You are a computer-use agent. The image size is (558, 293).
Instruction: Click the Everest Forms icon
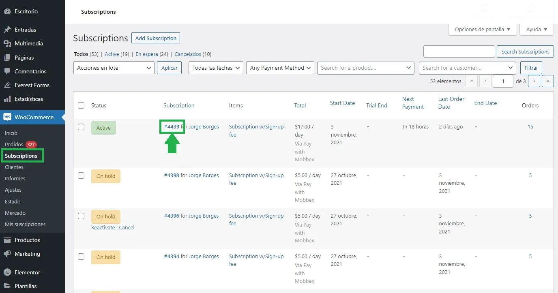click(7, 85)
